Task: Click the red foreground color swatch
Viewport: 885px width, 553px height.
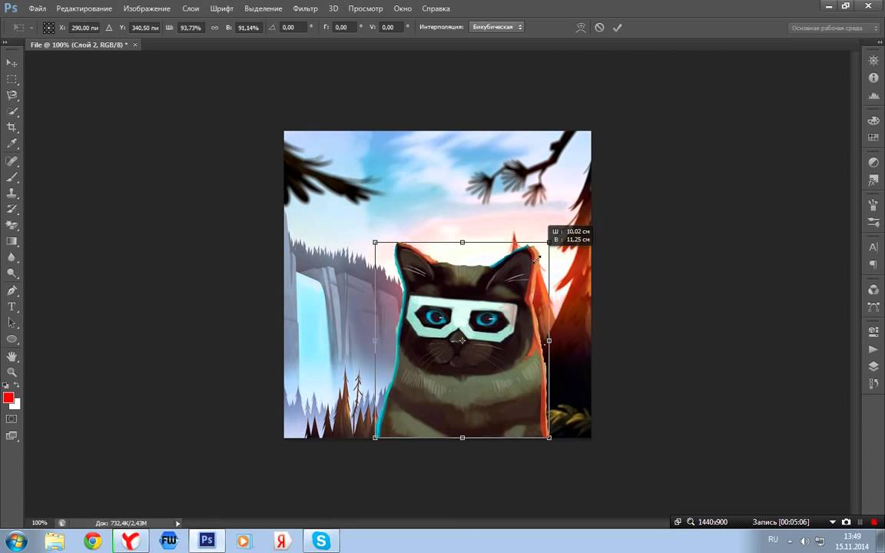Action: [x=8, y=397]
